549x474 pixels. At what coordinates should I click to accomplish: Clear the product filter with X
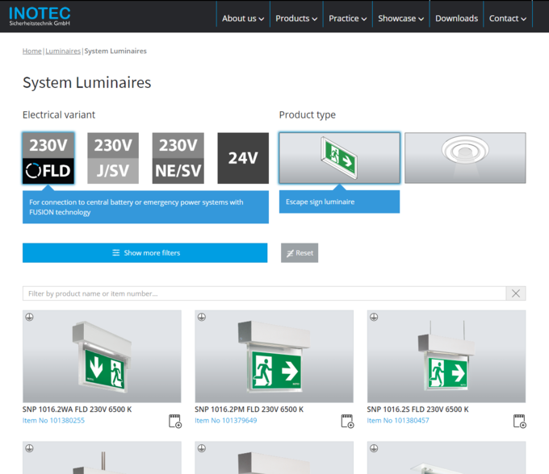pos(516,293)
